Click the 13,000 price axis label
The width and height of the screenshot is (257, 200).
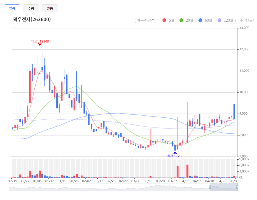pos(244,28)
